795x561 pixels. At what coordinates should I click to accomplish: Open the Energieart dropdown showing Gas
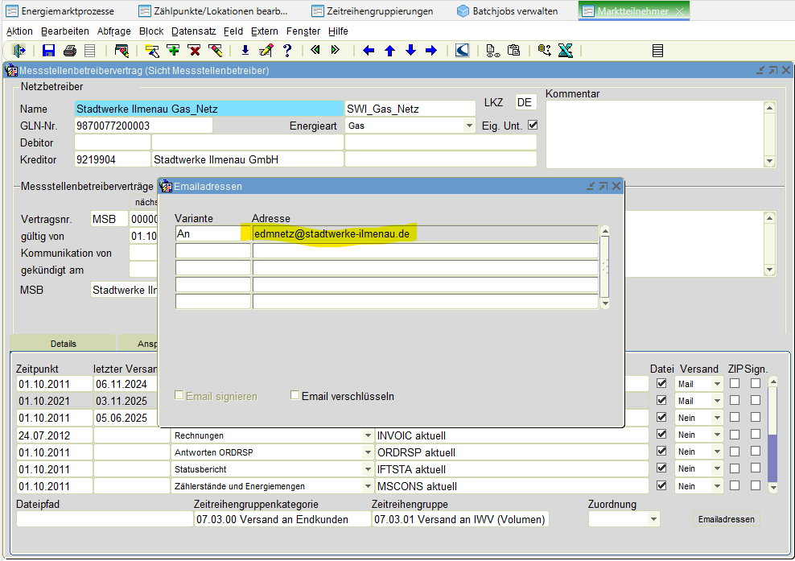(469, 126)
